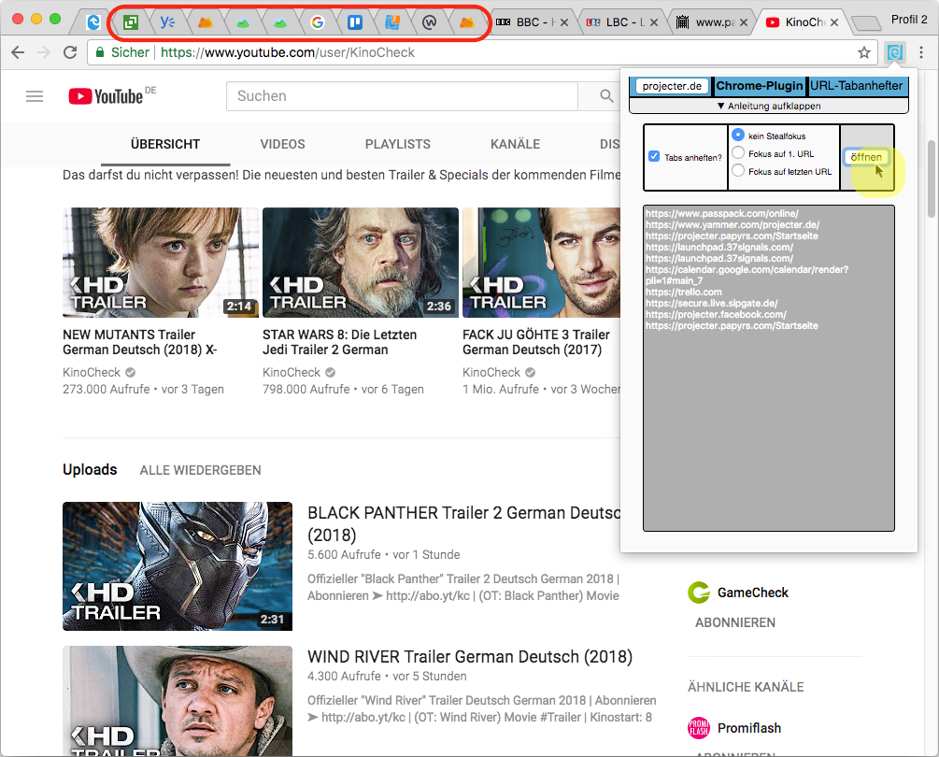
Task: Click the URL-Tabanhefter extension icon
Action: (x=894, y=52)
